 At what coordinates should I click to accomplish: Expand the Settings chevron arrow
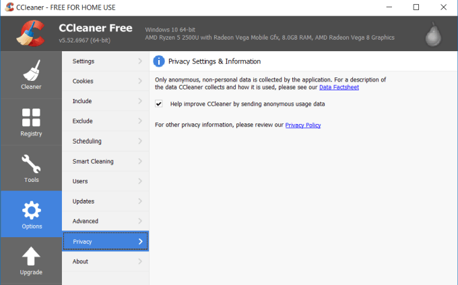(x=140, y=61)
